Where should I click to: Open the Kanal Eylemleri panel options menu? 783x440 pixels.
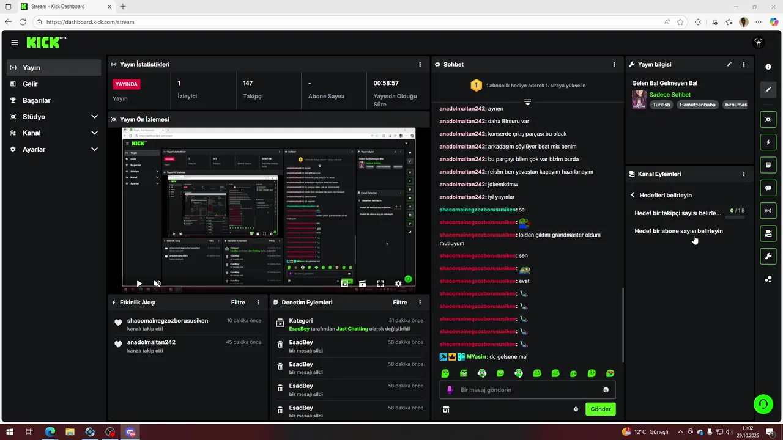[x=744, y=174]
